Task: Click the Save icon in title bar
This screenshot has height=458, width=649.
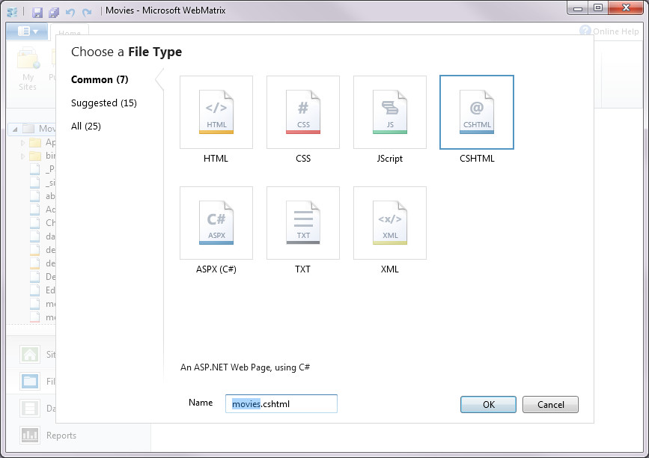Action: 37,13
